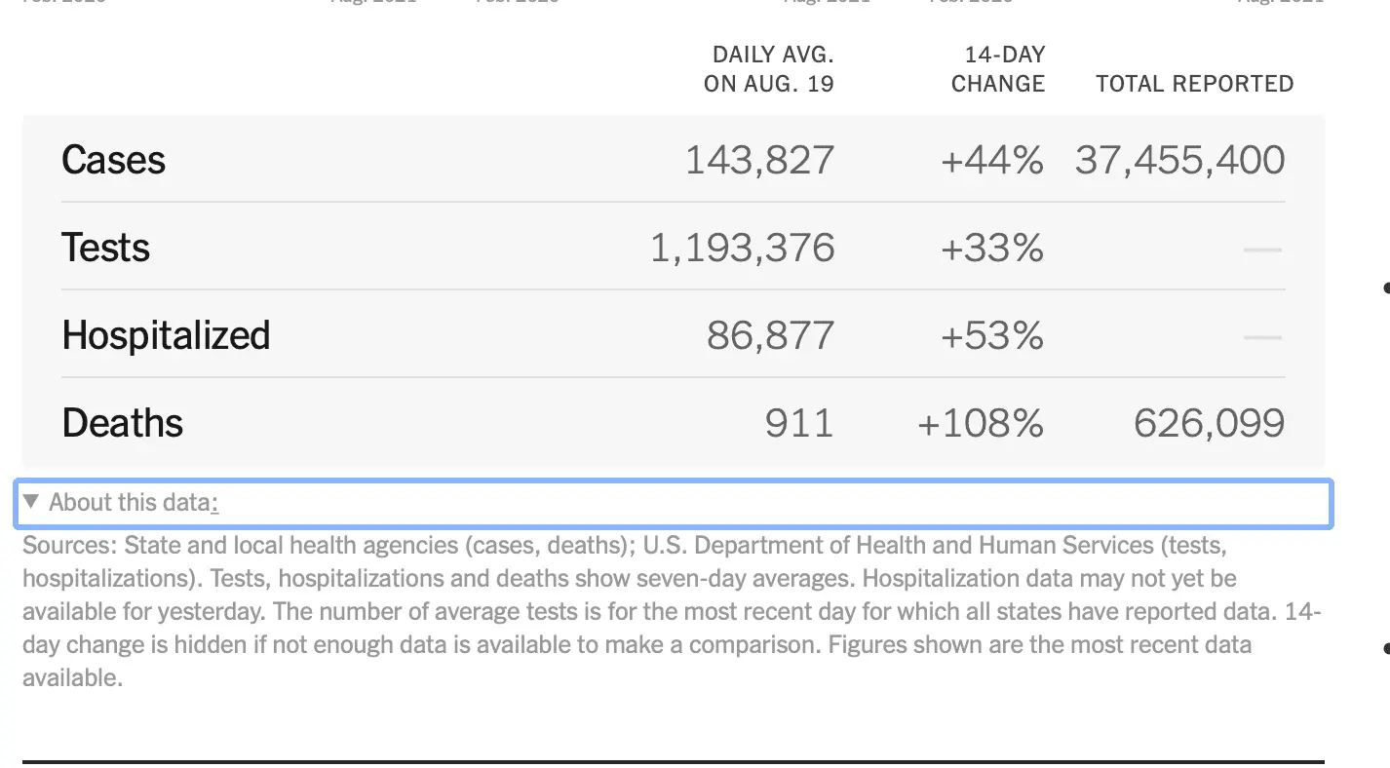Click the Hospitalized row label
1390x768 pixels.
point(166,335)
